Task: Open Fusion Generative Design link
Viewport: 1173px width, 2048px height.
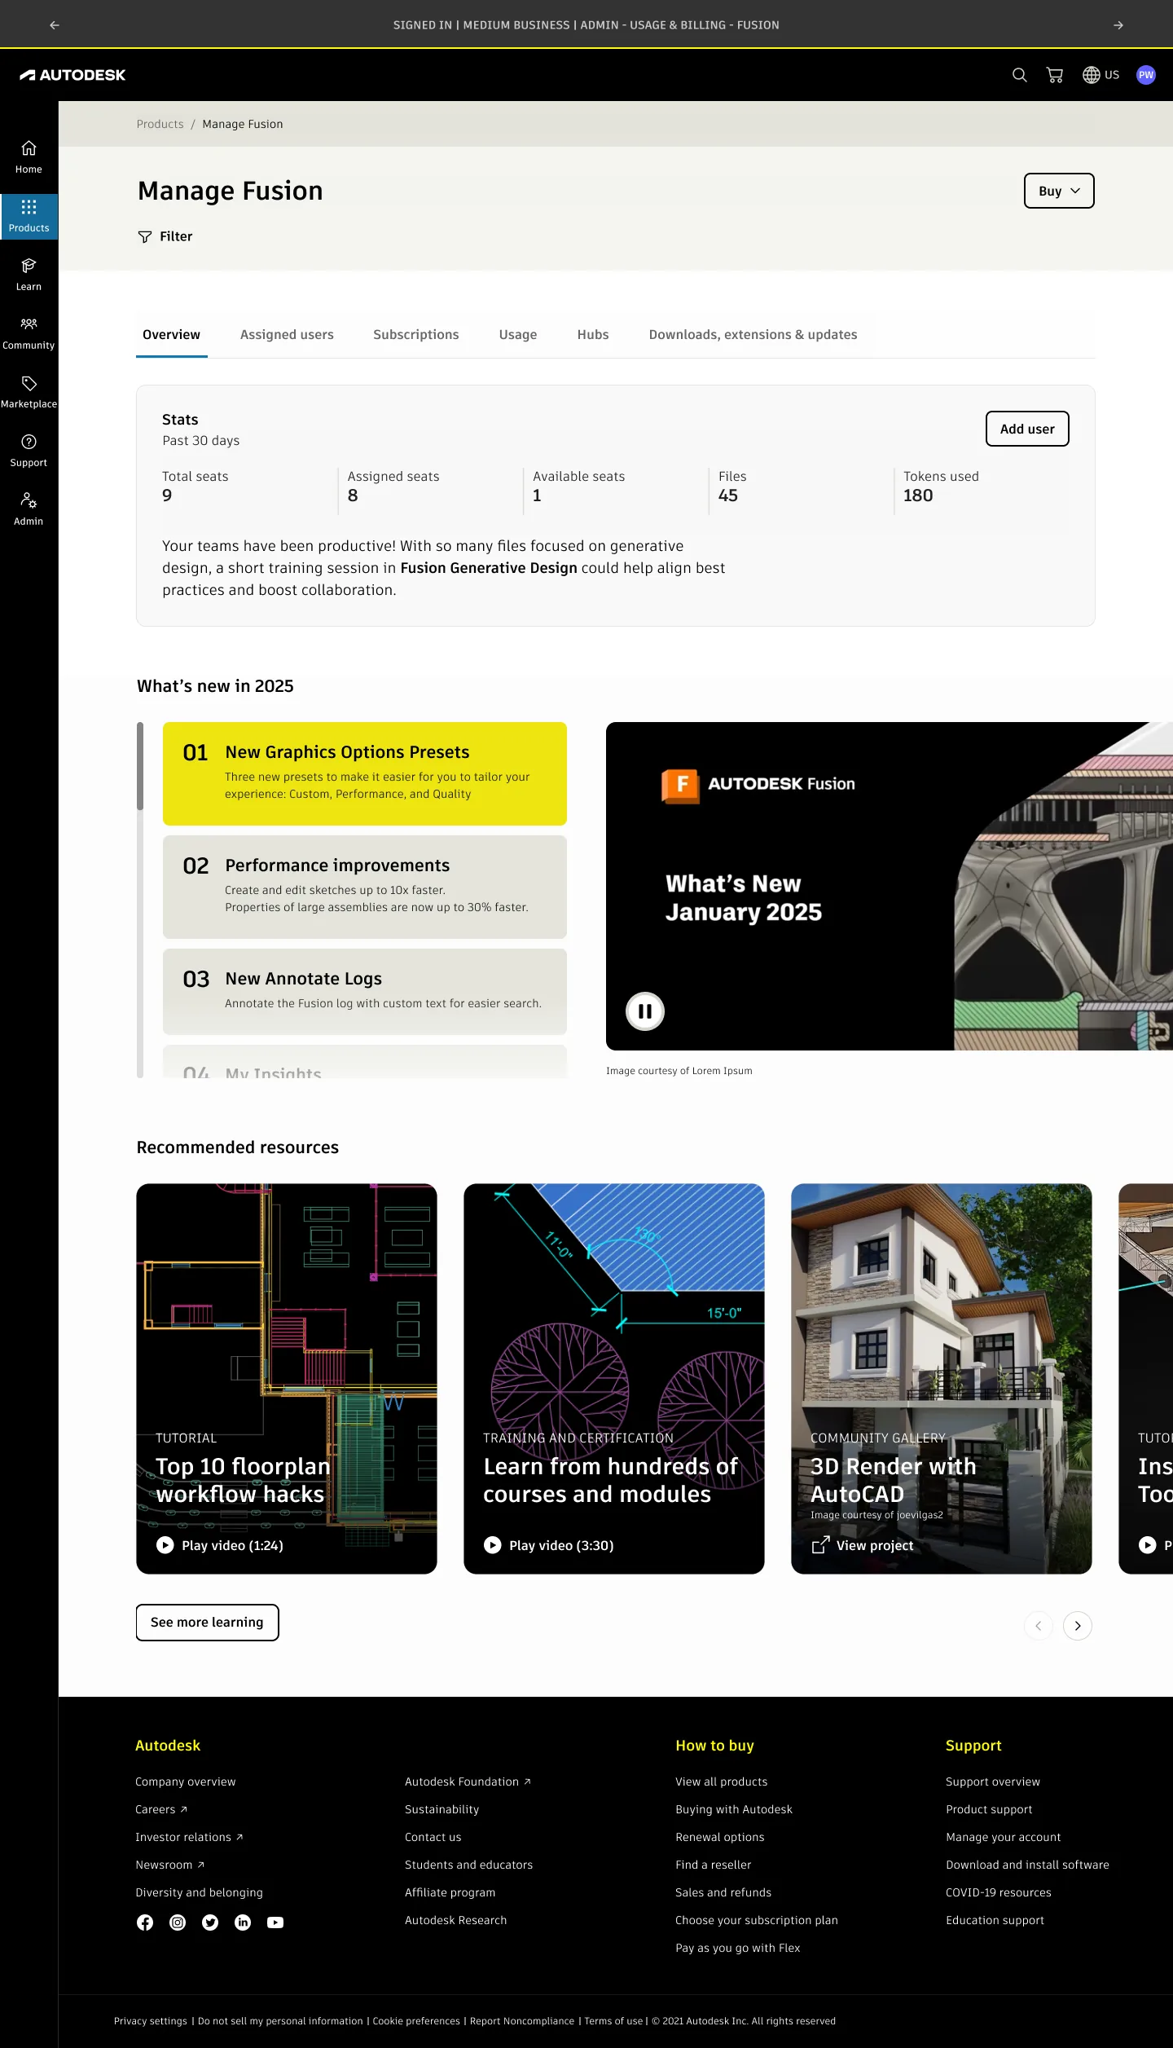Action: point(489,568)
